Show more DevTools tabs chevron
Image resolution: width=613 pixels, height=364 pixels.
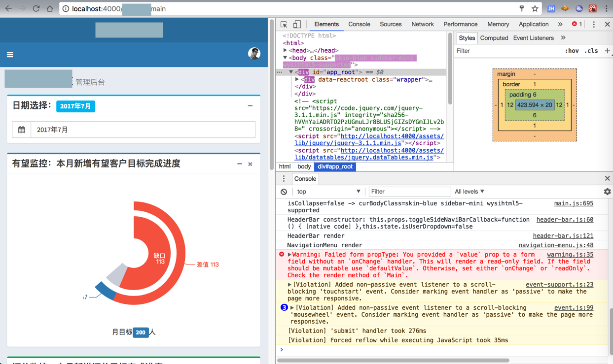560,24
